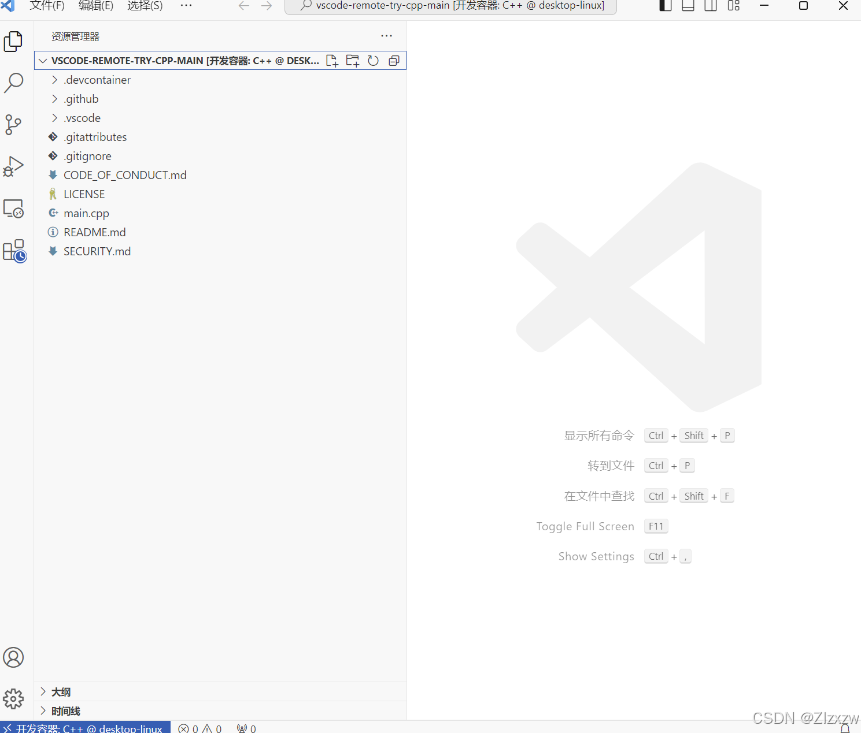
Task: Collapse all folders via Explorer icon
Action: coord(394,60)
